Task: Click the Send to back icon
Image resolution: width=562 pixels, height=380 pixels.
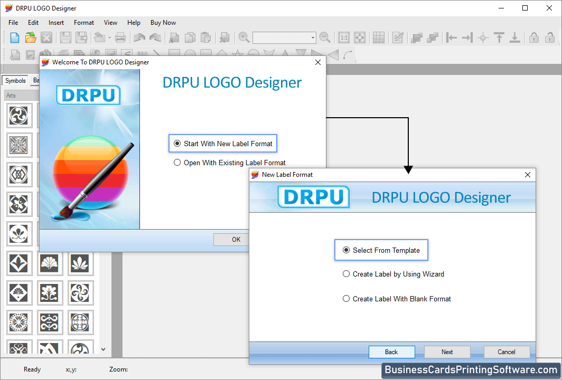Action: click(433, 37)
